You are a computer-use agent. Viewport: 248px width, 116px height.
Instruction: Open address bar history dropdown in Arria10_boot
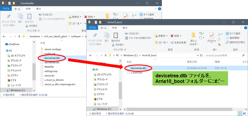click(198, 55)
